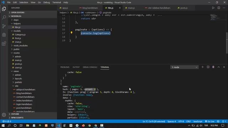Switch to the Output panel tab
The image size is (228, 128).
pyautogui.click(x=76, y=67)
